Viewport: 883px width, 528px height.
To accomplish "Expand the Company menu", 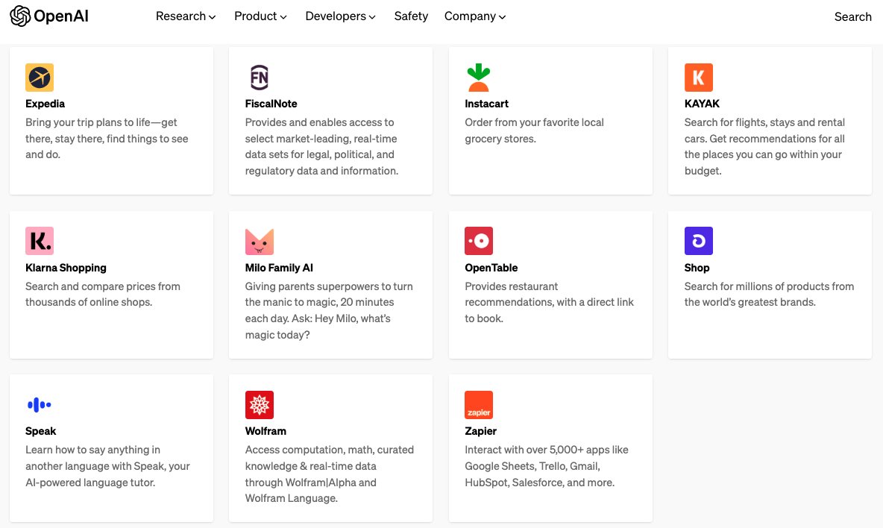I will point(475,16).
